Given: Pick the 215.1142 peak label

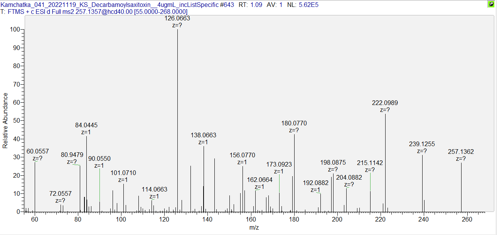Looking at the screenshot, I should (x=370, y=163).
